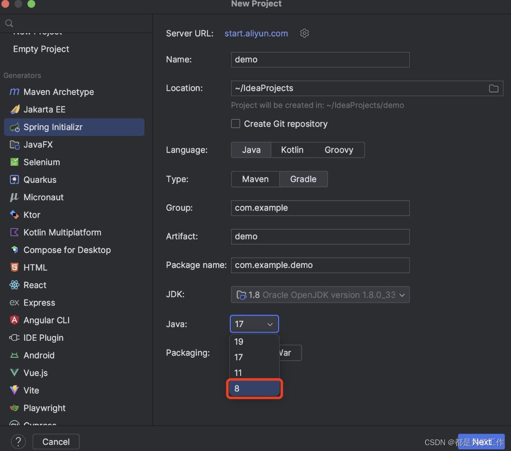Click the HTML5 shield icon
511x451 pixels.
pos(15,267)
